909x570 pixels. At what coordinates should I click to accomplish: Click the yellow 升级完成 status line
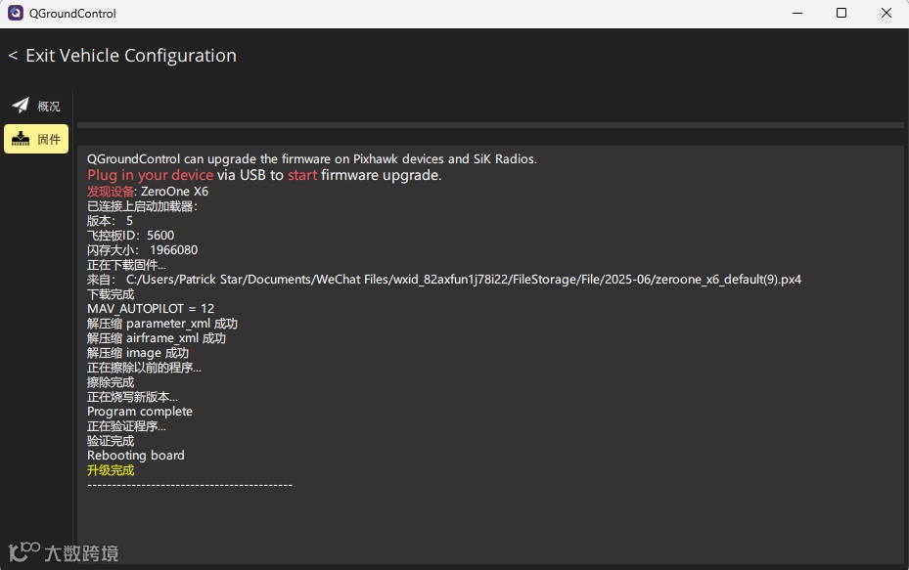point(111,470)
